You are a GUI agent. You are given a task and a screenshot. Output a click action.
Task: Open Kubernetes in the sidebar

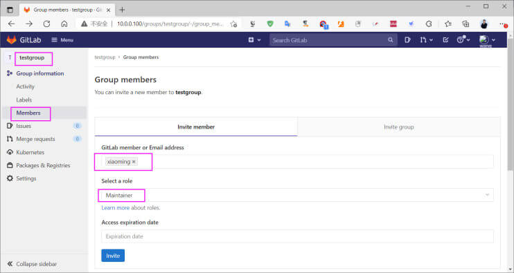click(30, 152)
